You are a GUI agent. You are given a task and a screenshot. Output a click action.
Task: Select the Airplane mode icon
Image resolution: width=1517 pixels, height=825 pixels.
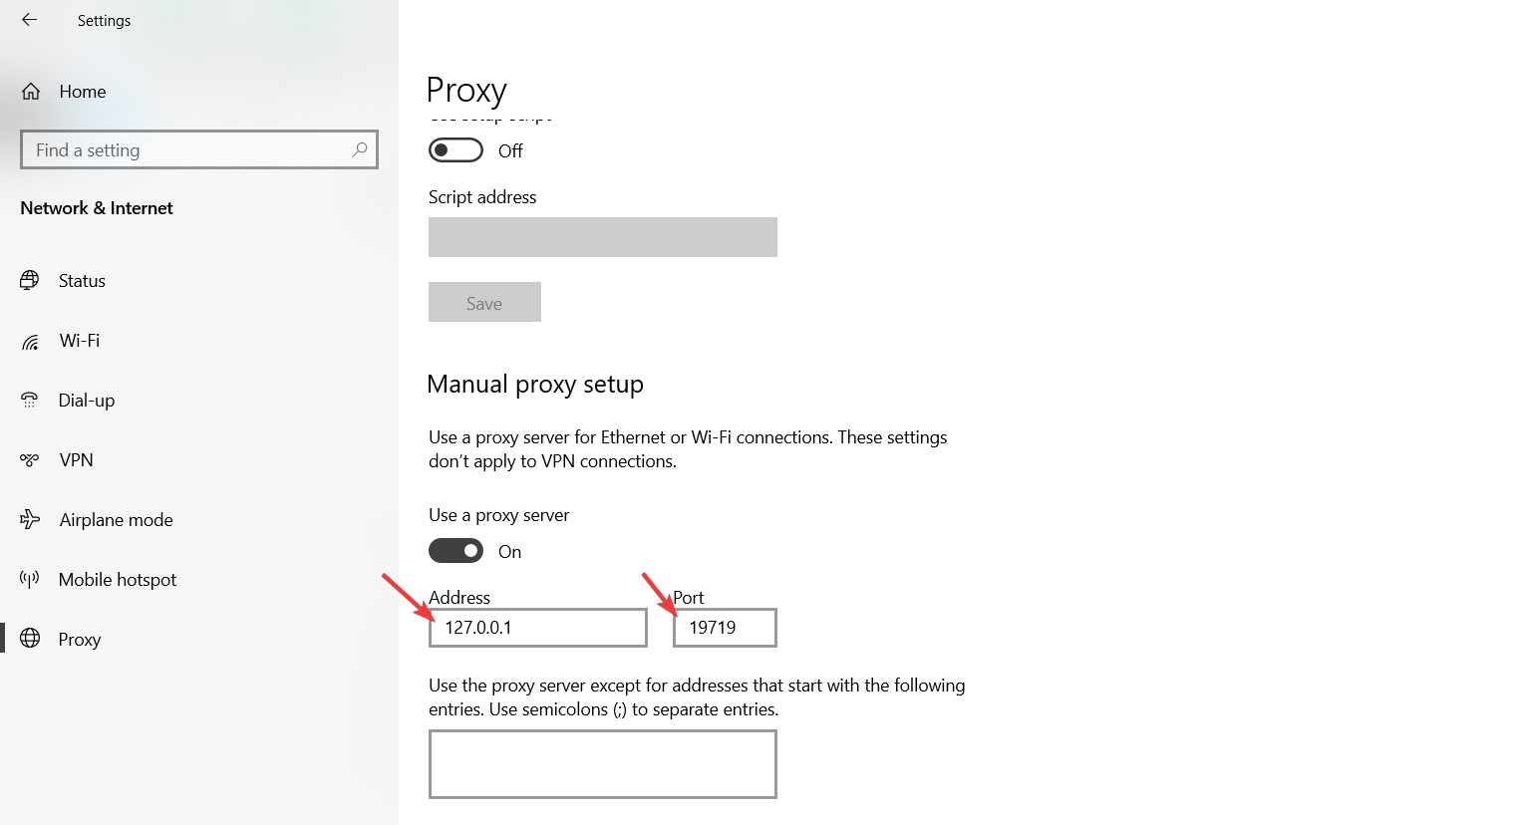30,519
